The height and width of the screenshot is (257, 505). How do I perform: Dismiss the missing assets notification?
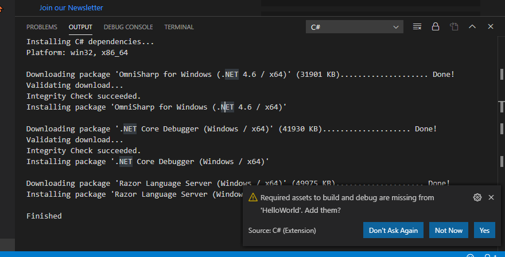click(x=491, y=197)
